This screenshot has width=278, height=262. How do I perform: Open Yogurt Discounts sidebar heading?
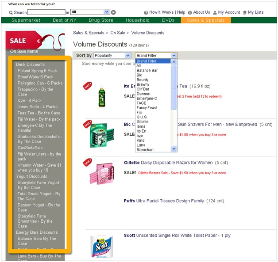pos(31,176)
